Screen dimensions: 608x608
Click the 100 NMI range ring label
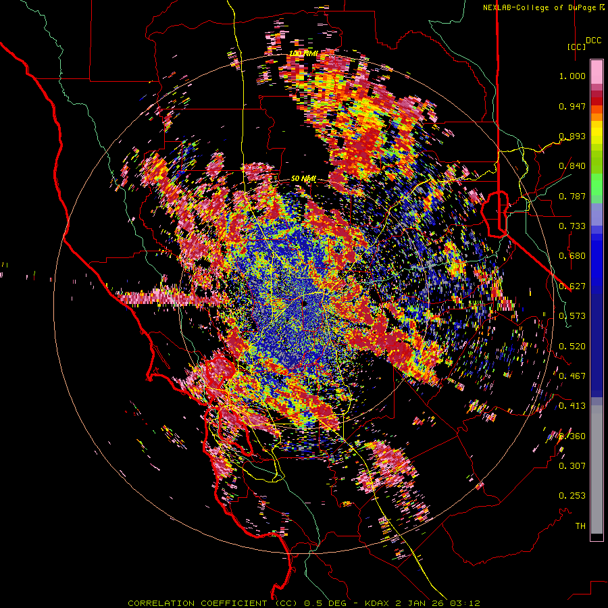(303, 53)
